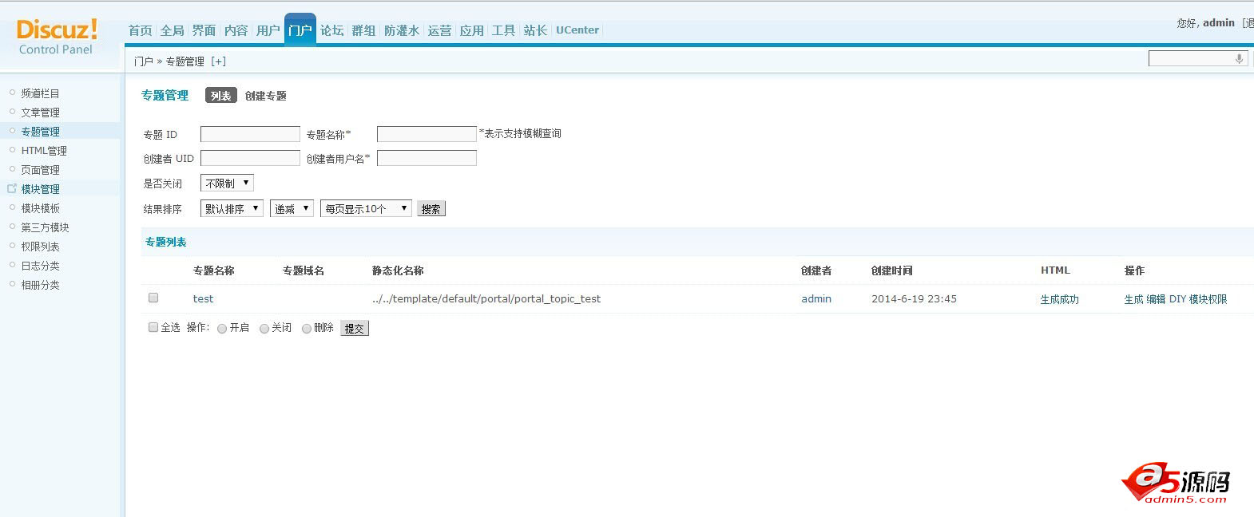Focus the 创建者用户名 input field
Image resolution: width=1254 pixels, height=517 pixels.
(427, 158)
